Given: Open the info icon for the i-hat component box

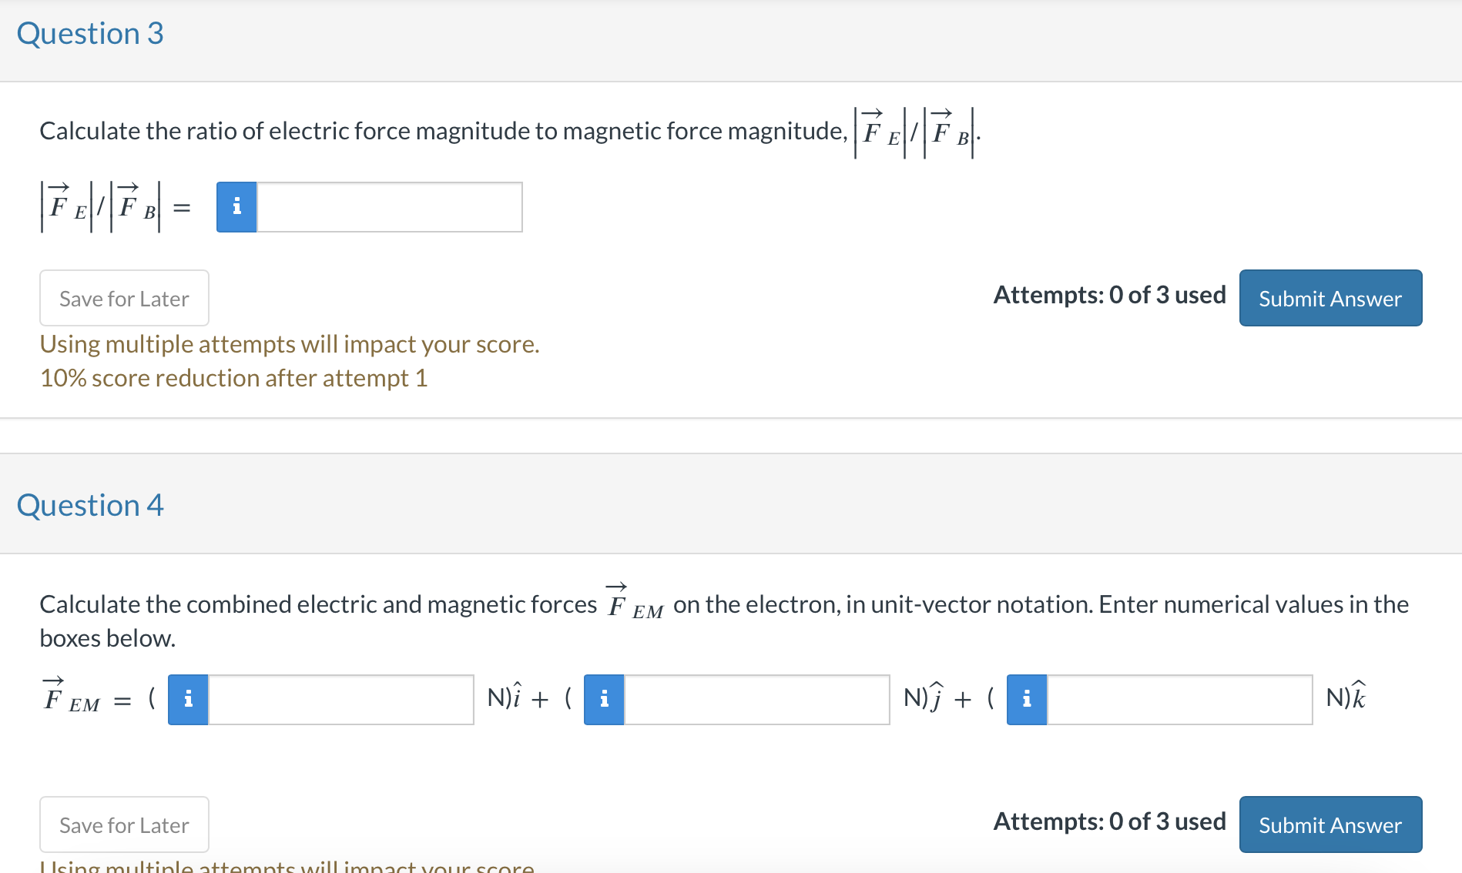Looking at the screenshot, I should pyautogui.click(x=187, y=699).
